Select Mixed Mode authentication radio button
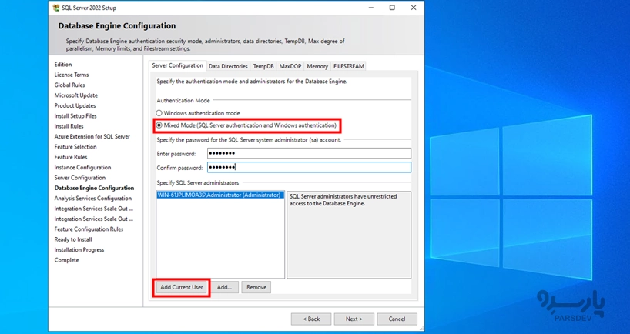630x334 pixels. 159,125
